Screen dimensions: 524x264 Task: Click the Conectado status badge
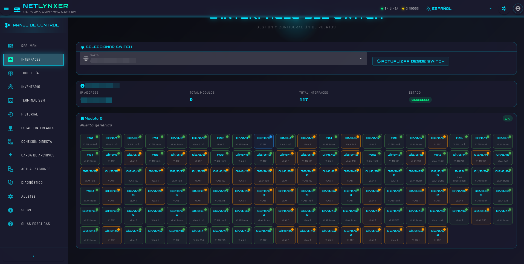coord(420,100)
